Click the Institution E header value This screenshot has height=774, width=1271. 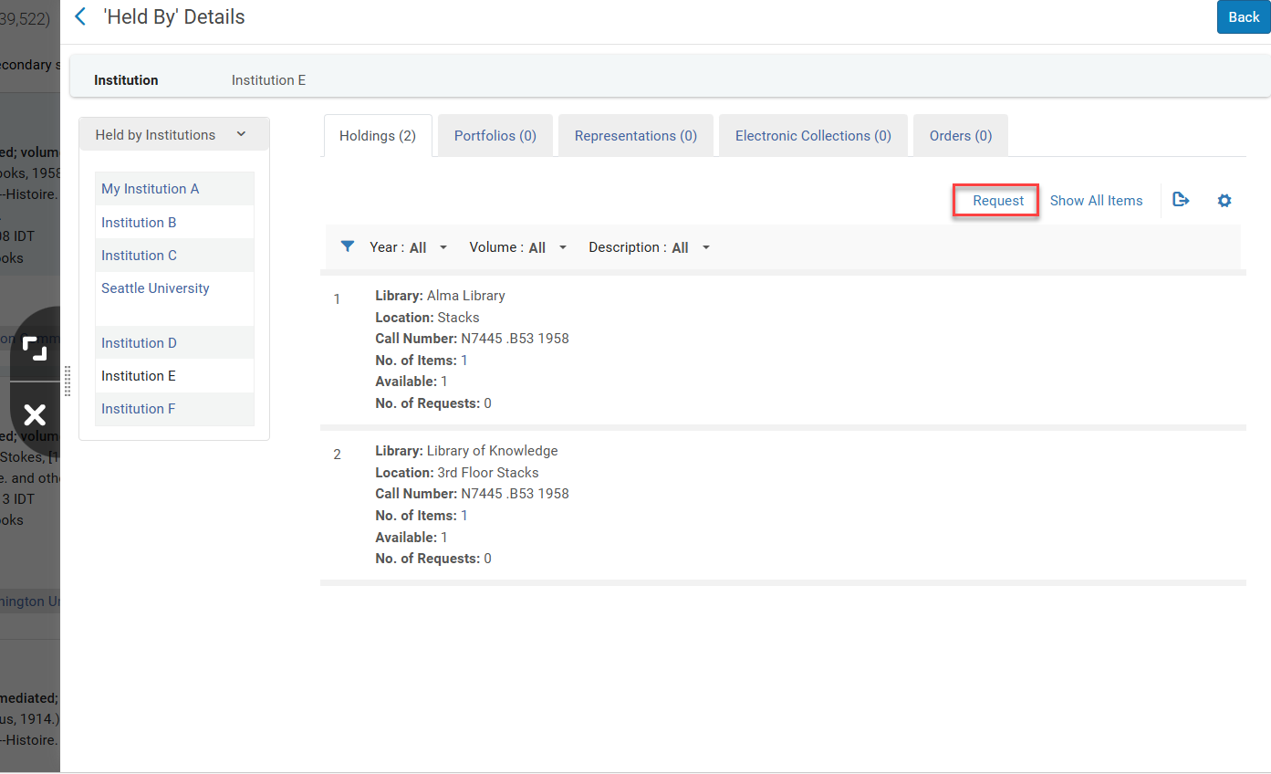(x=268, y=80)
